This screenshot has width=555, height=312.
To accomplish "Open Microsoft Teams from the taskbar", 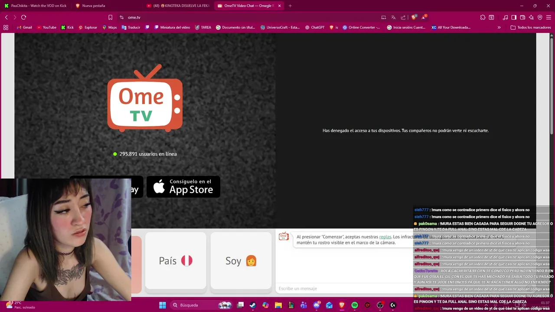I will (304, 305).
